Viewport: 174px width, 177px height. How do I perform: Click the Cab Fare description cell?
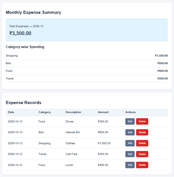[x=71, y=154]
